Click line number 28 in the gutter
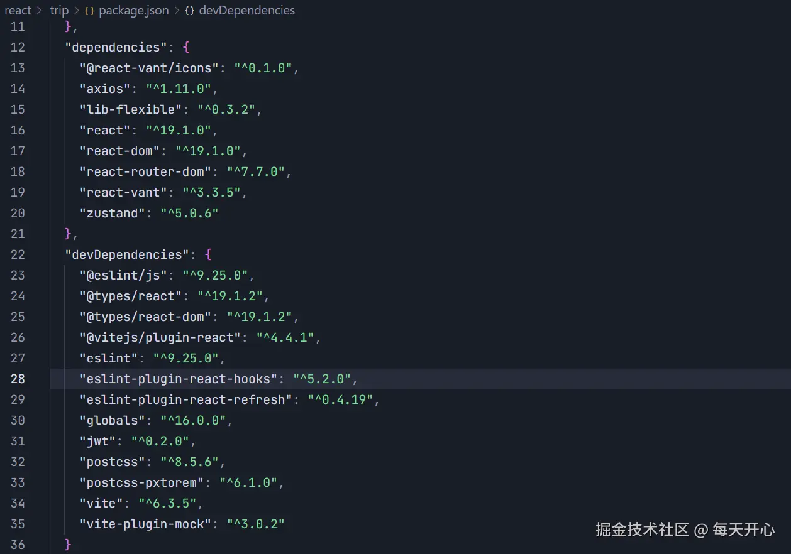791x554 pixels. click(18, 379)
